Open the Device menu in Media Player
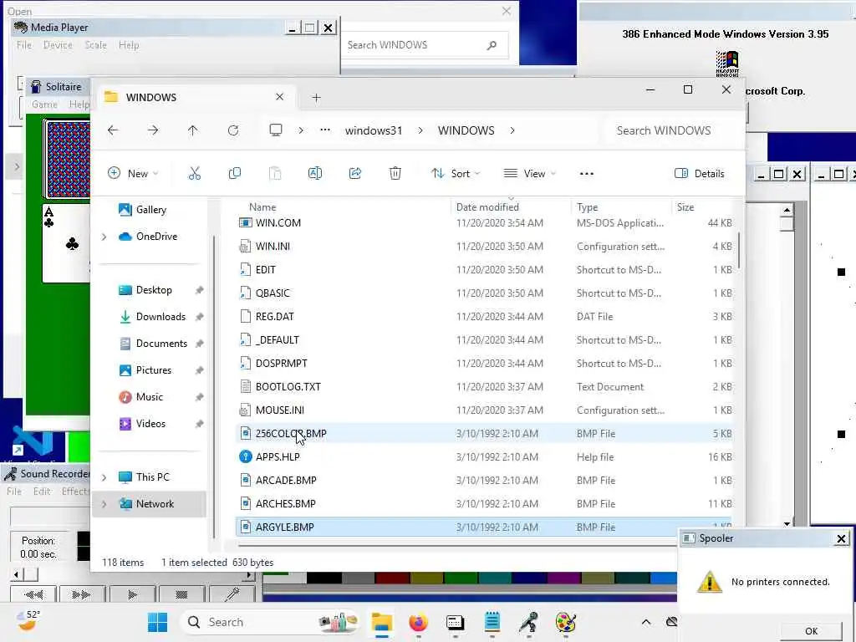Image resolution: width=856 pixels, height=642 pixels. point(58,45)
